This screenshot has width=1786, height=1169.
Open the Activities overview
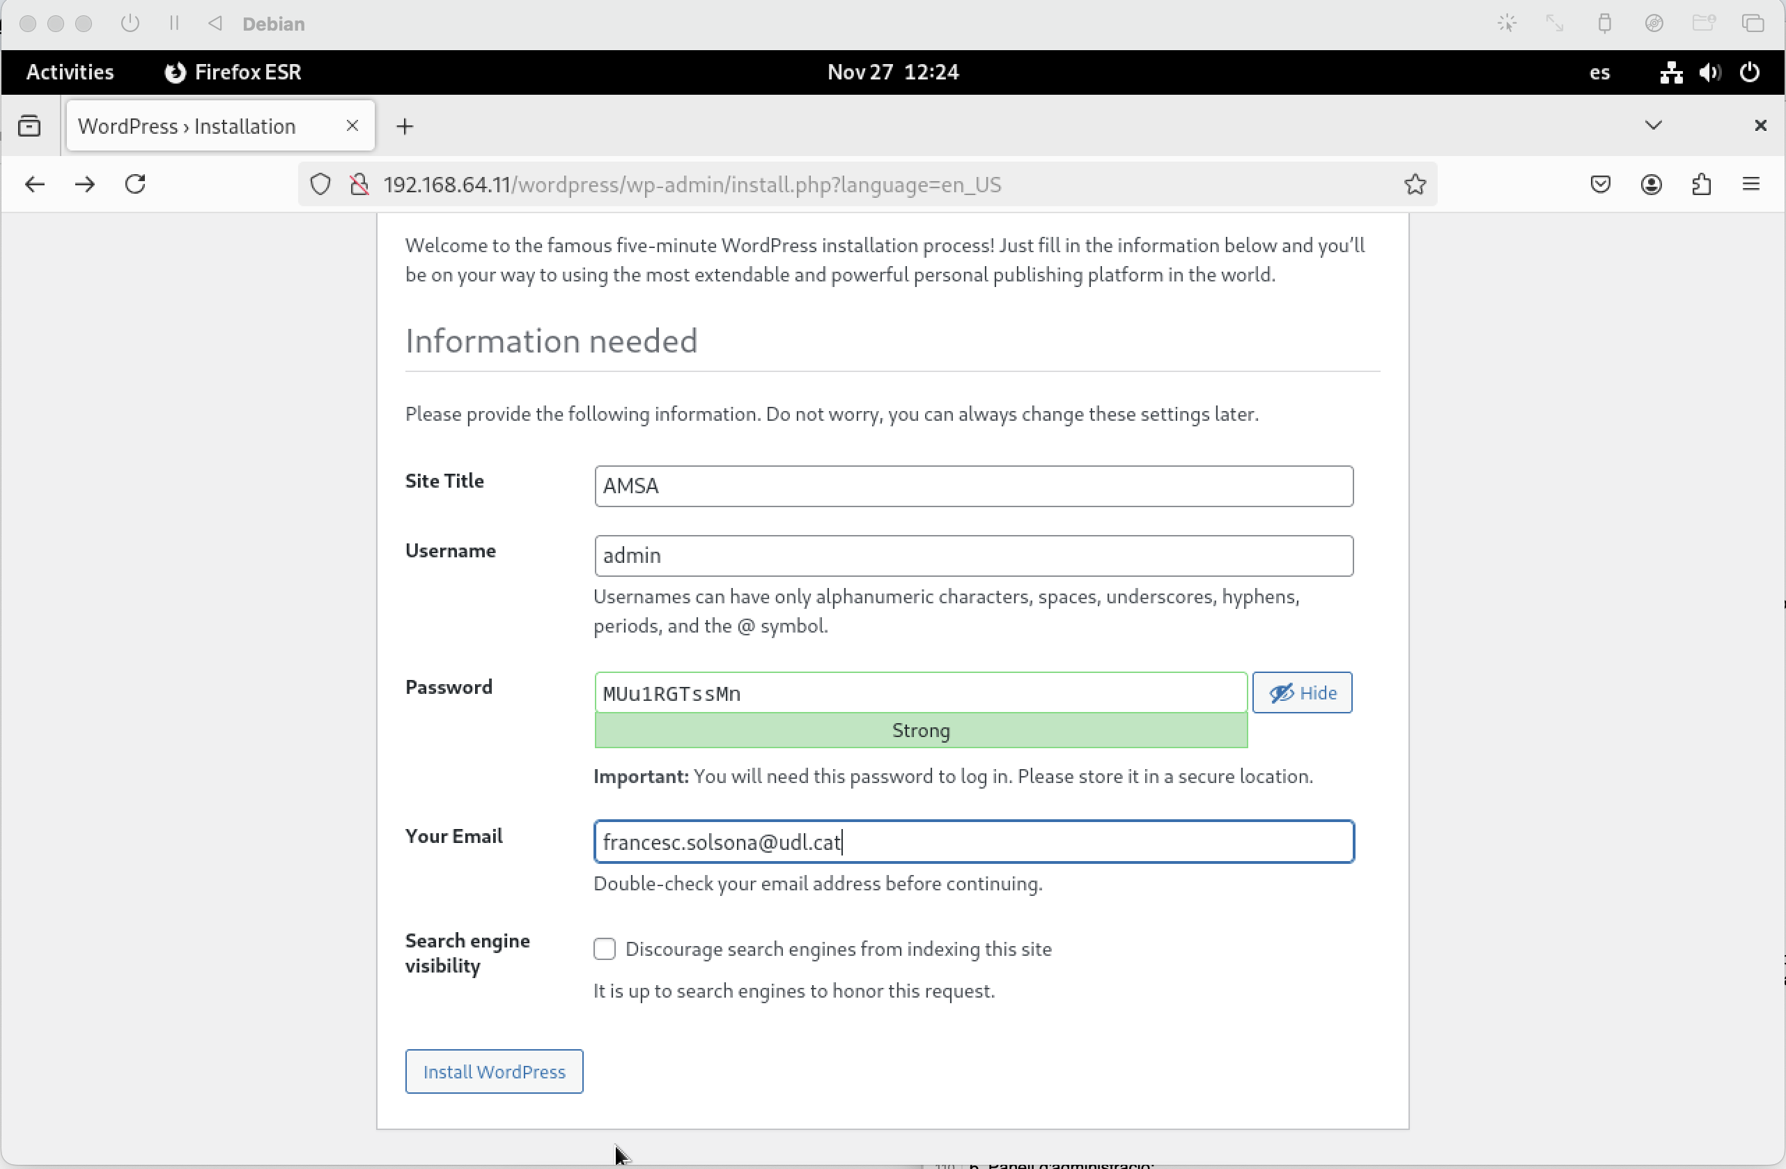click(x=70, y=72)
